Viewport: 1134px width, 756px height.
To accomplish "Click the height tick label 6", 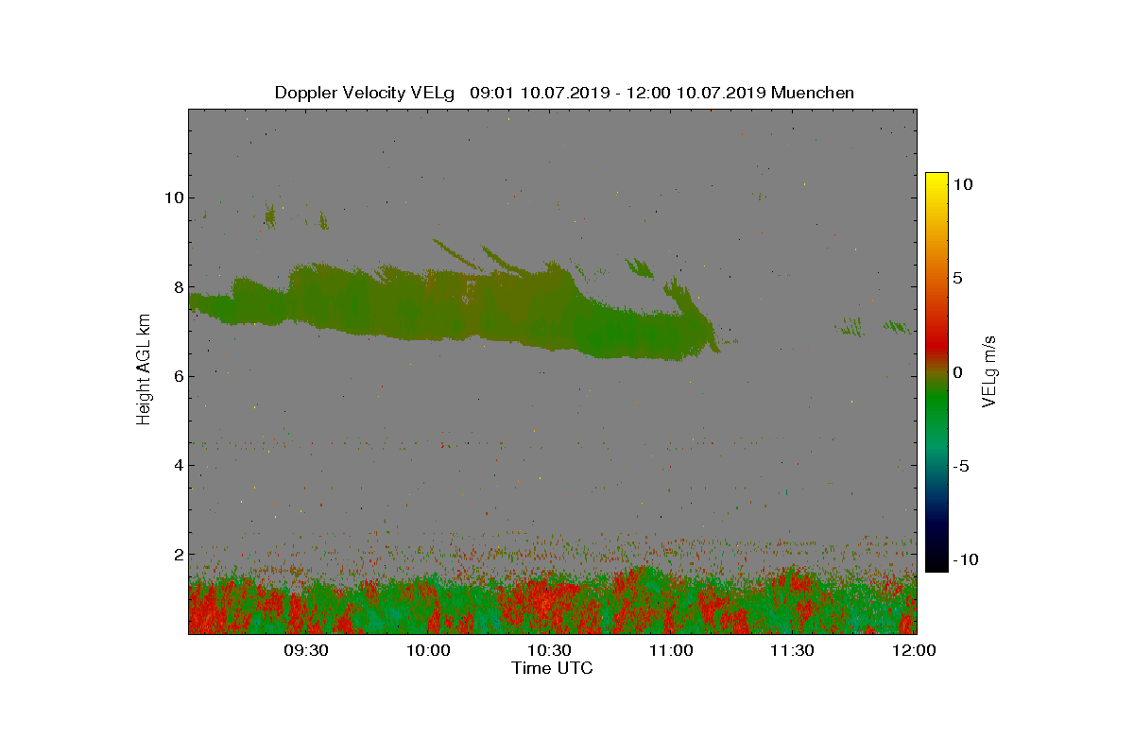I will (177, 376).
